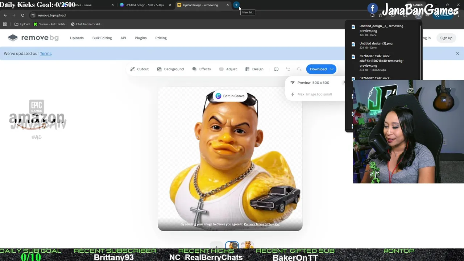Screen dimensions: 464x261
Task: Choose Preview 500 x 500 download option
Action: click(x=313, y=83)
